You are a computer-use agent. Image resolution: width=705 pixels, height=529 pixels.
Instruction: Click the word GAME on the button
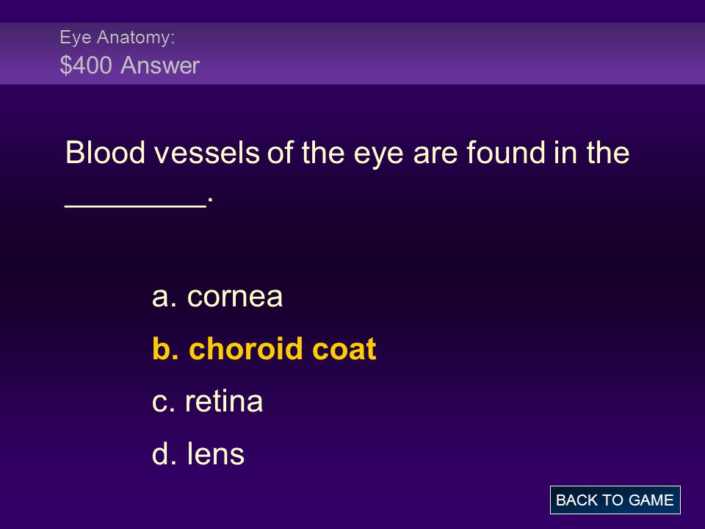click(x=651, y=500)
